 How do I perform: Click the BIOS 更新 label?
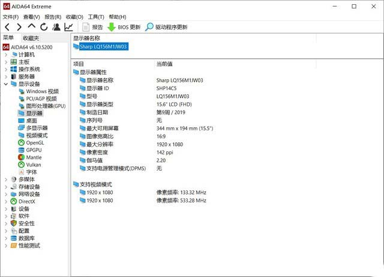(x=129, y=27)
